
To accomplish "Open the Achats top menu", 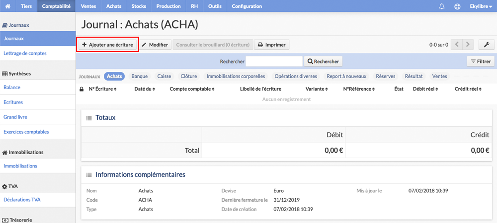I will (114, 6).
